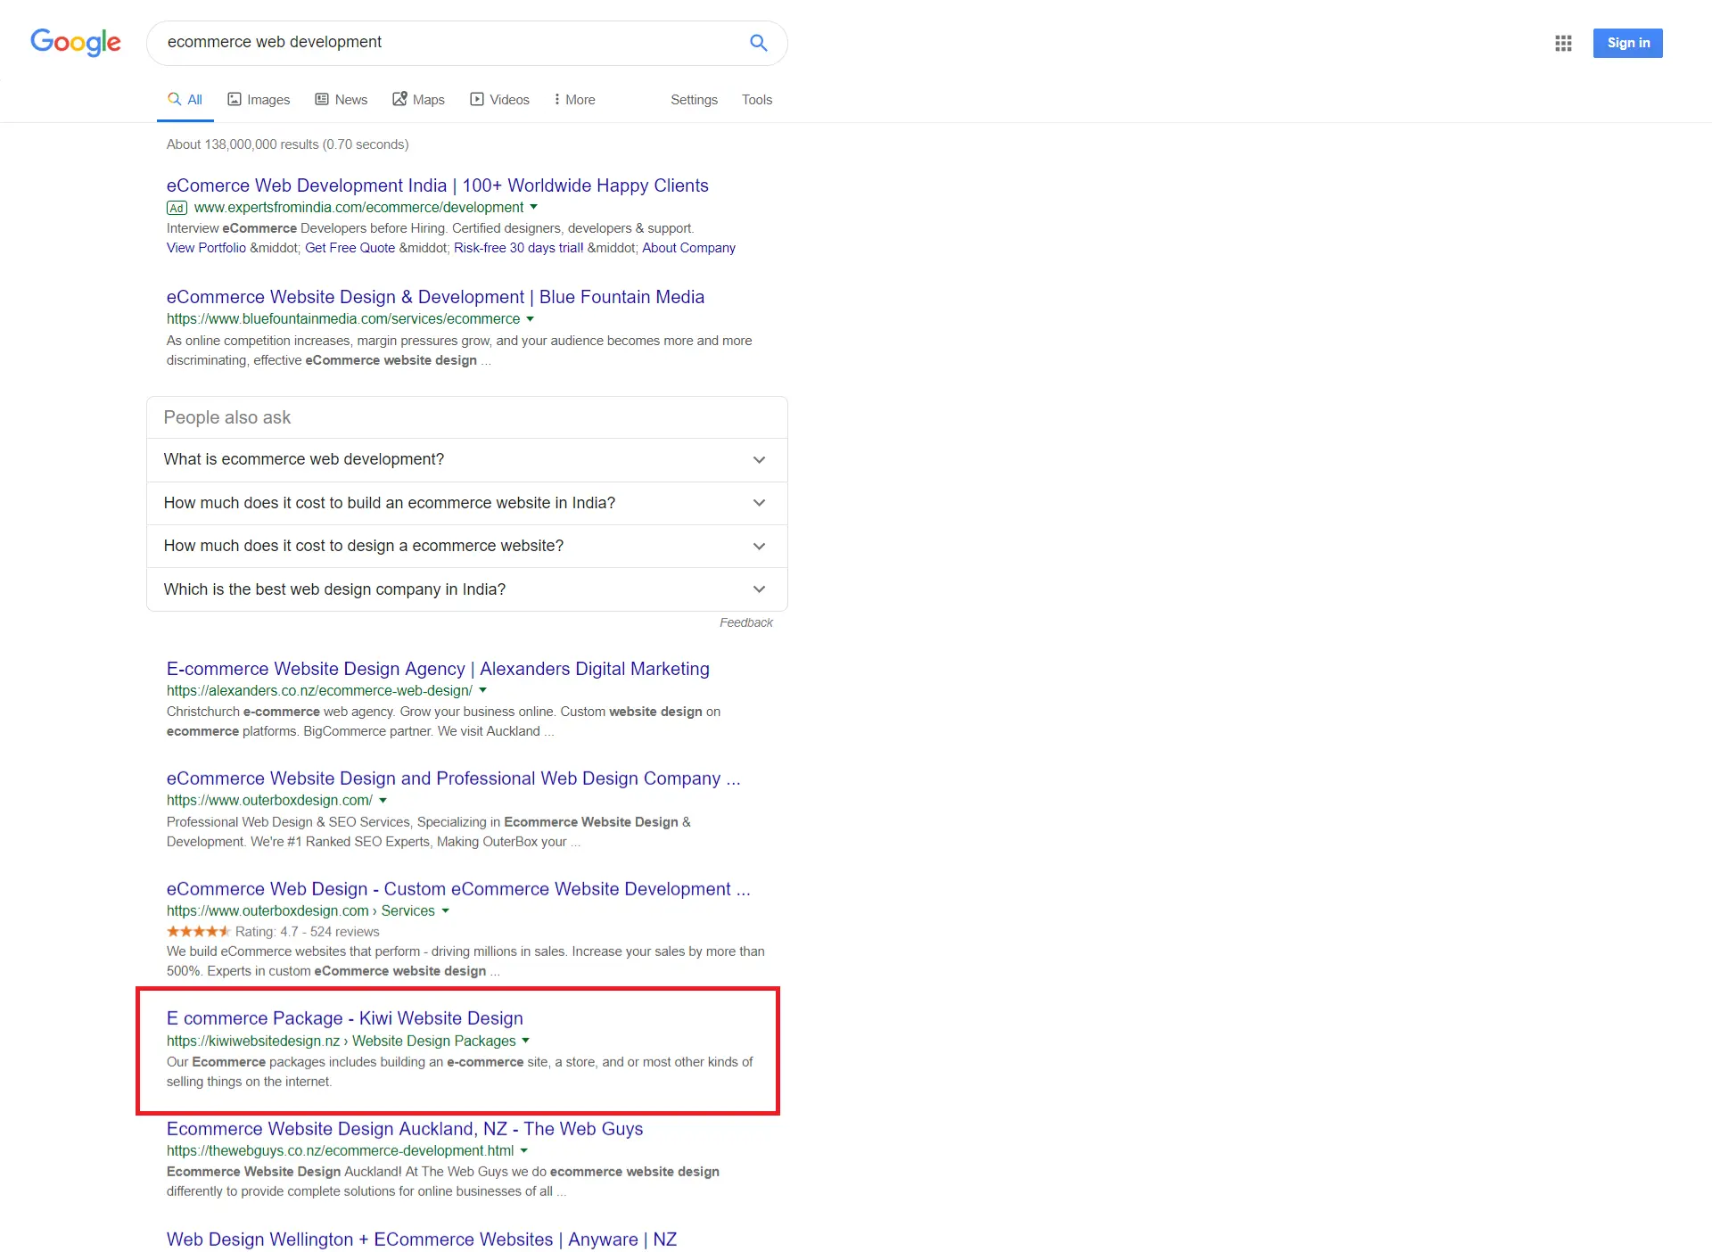
Task: Open E commerce Package Kiwi Website Design result
Action: (345, 1018)
